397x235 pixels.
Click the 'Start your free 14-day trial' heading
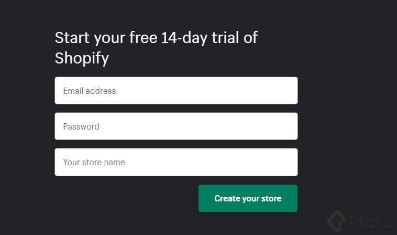point(156,38)
